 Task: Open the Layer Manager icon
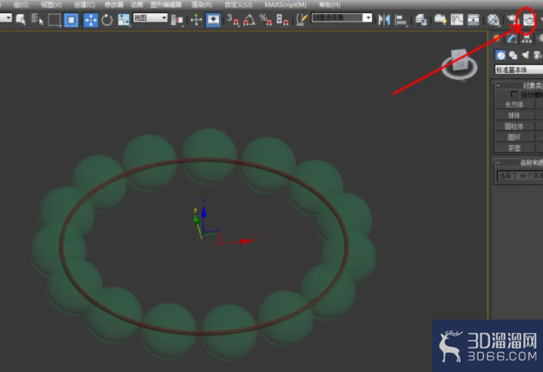(421, 20)
